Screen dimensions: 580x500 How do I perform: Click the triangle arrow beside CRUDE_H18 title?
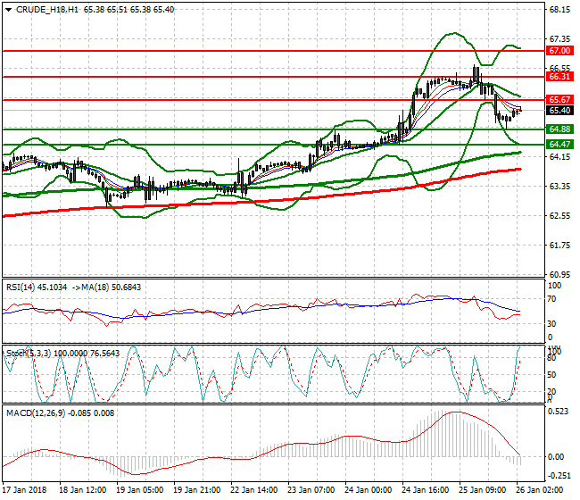(x=8, y=9)
